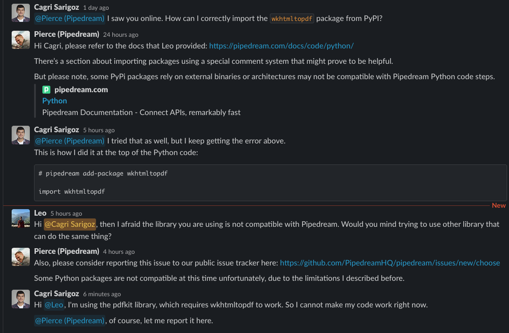Click the 'New' messages indicator
This screenshot has width=509, height=333.
[498, 205]
